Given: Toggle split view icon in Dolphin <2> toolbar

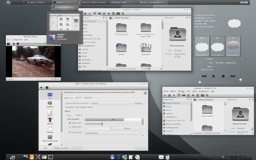Looking at the screenshot, I should pyautogui.click(x=198, y=95).
